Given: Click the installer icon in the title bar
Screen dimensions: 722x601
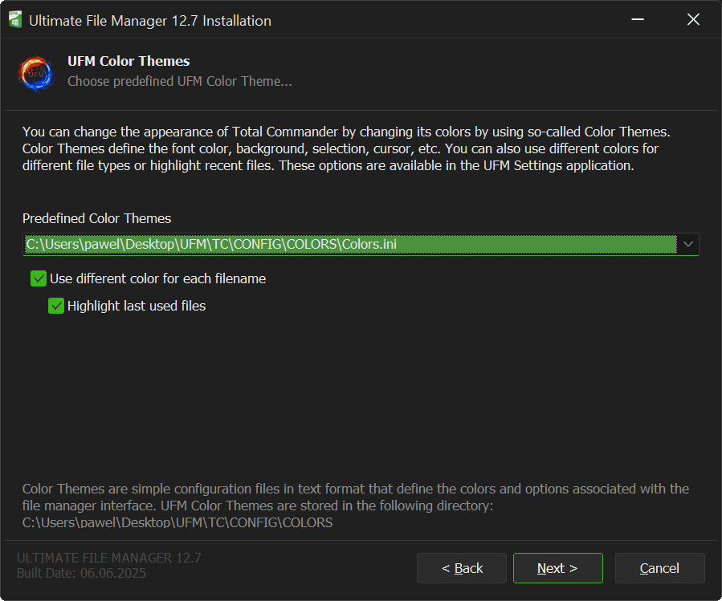Looking at the screenshot, I should pyautogui.click(x=14, y=20).
